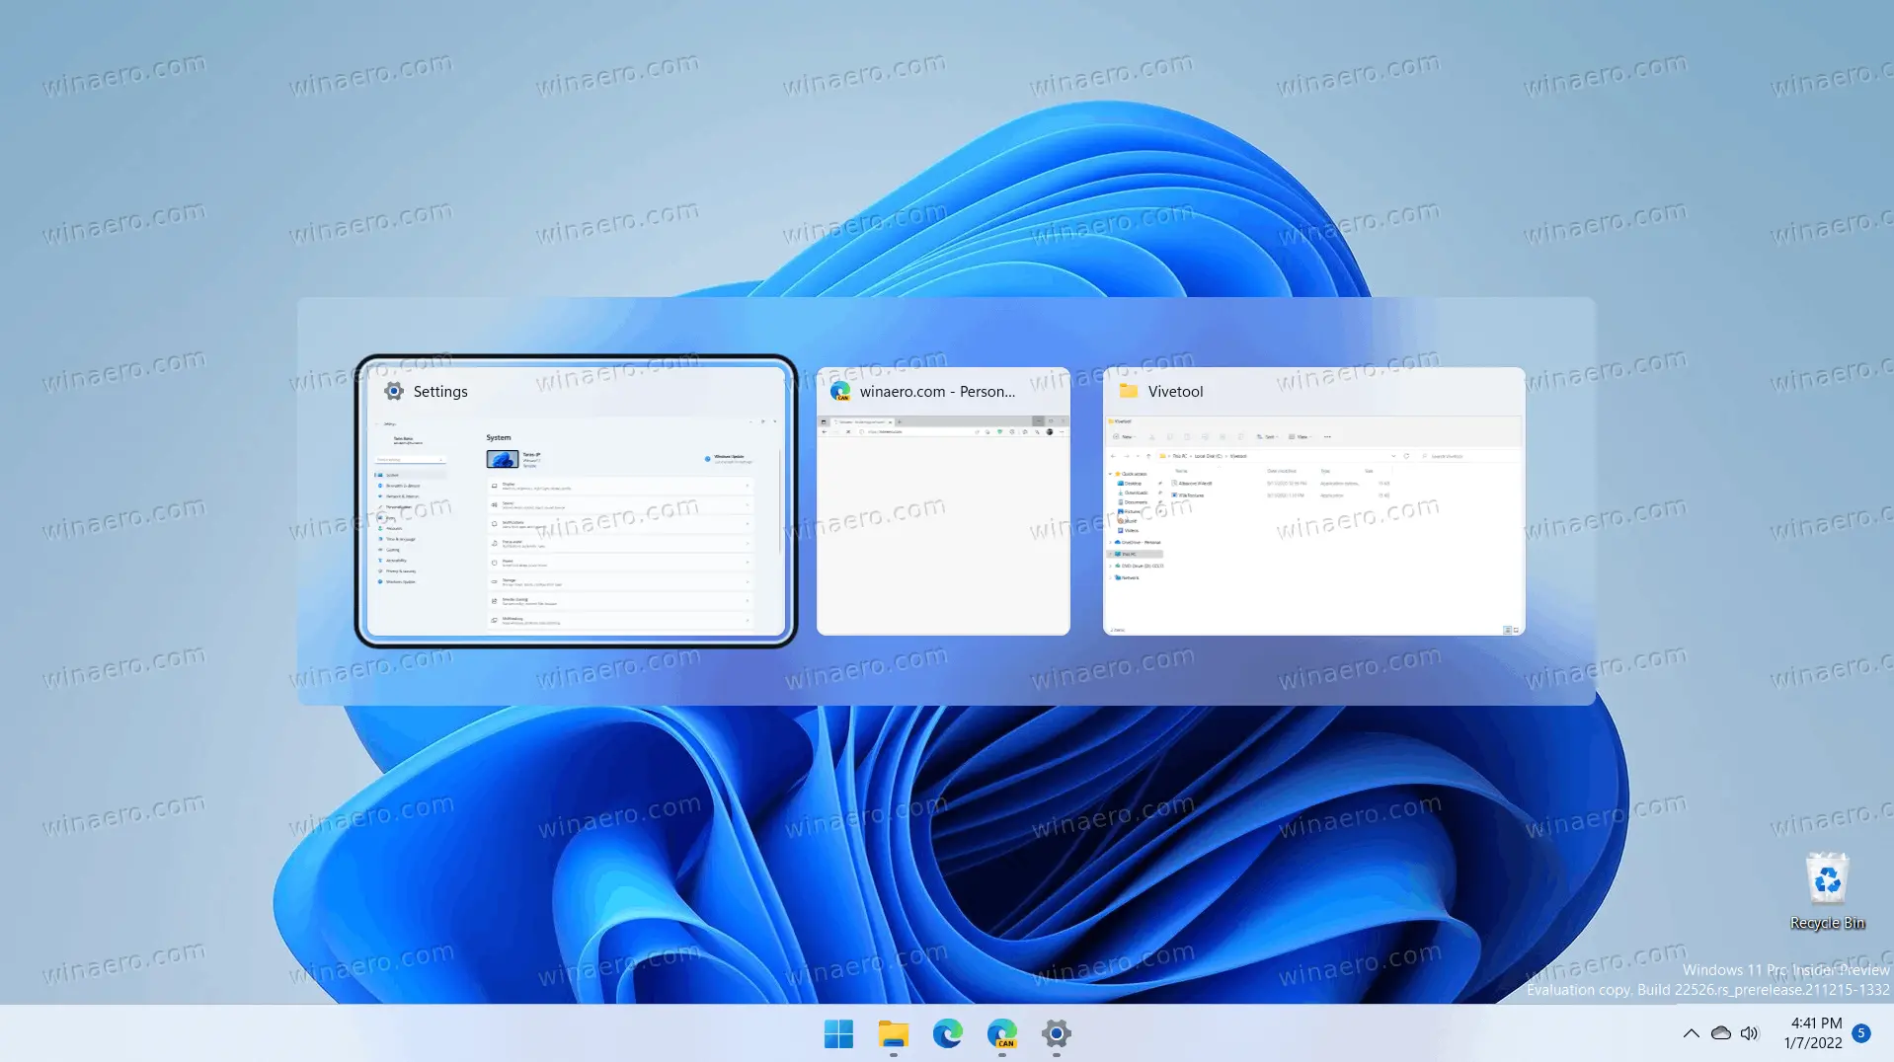Select the Recycle Bin desktop icon
The image size is (1894, 1062).
coord(1827,891)
